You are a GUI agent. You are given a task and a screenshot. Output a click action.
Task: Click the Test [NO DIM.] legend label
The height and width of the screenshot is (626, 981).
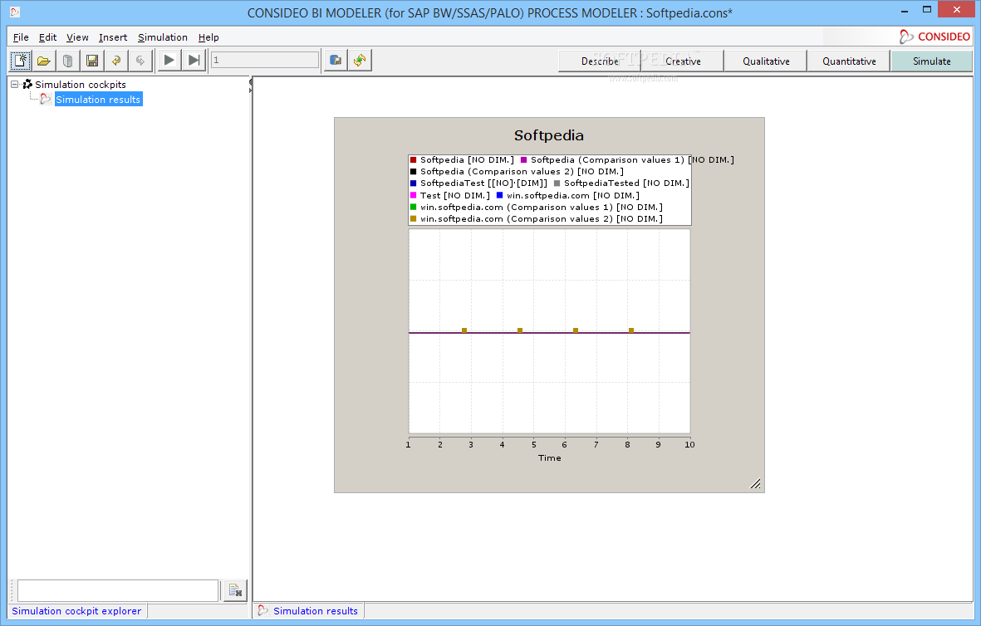pyautogui.click(x=455, y=195)
